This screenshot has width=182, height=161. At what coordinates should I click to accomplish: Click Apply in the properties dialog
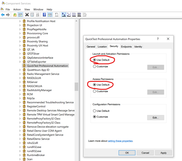[163, 153]
